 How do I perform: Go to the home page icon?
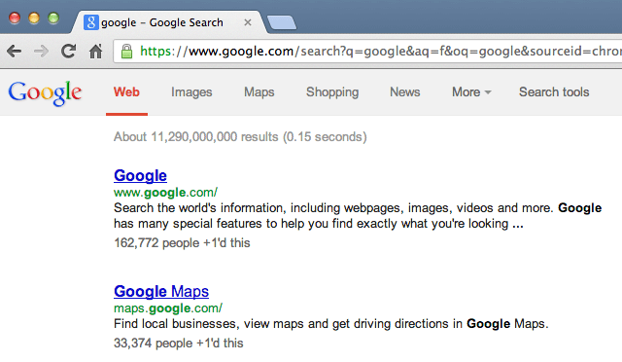[95, 52]
